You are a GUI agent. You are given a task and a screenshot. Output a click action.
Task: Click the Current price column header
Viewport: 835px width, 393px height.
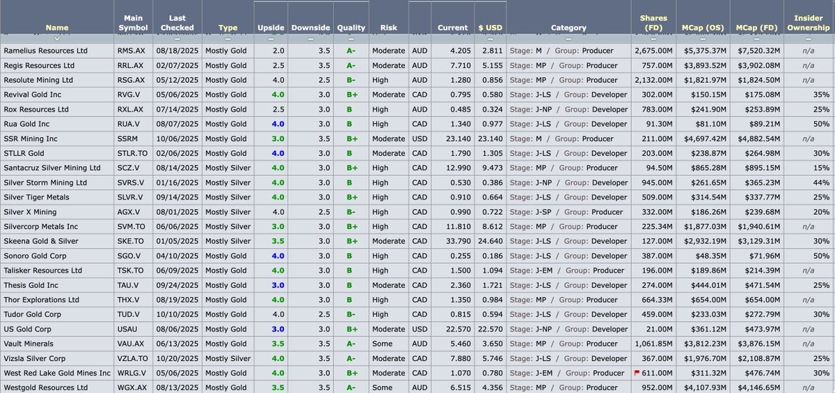pyautogui.click(x=452, y=28)
